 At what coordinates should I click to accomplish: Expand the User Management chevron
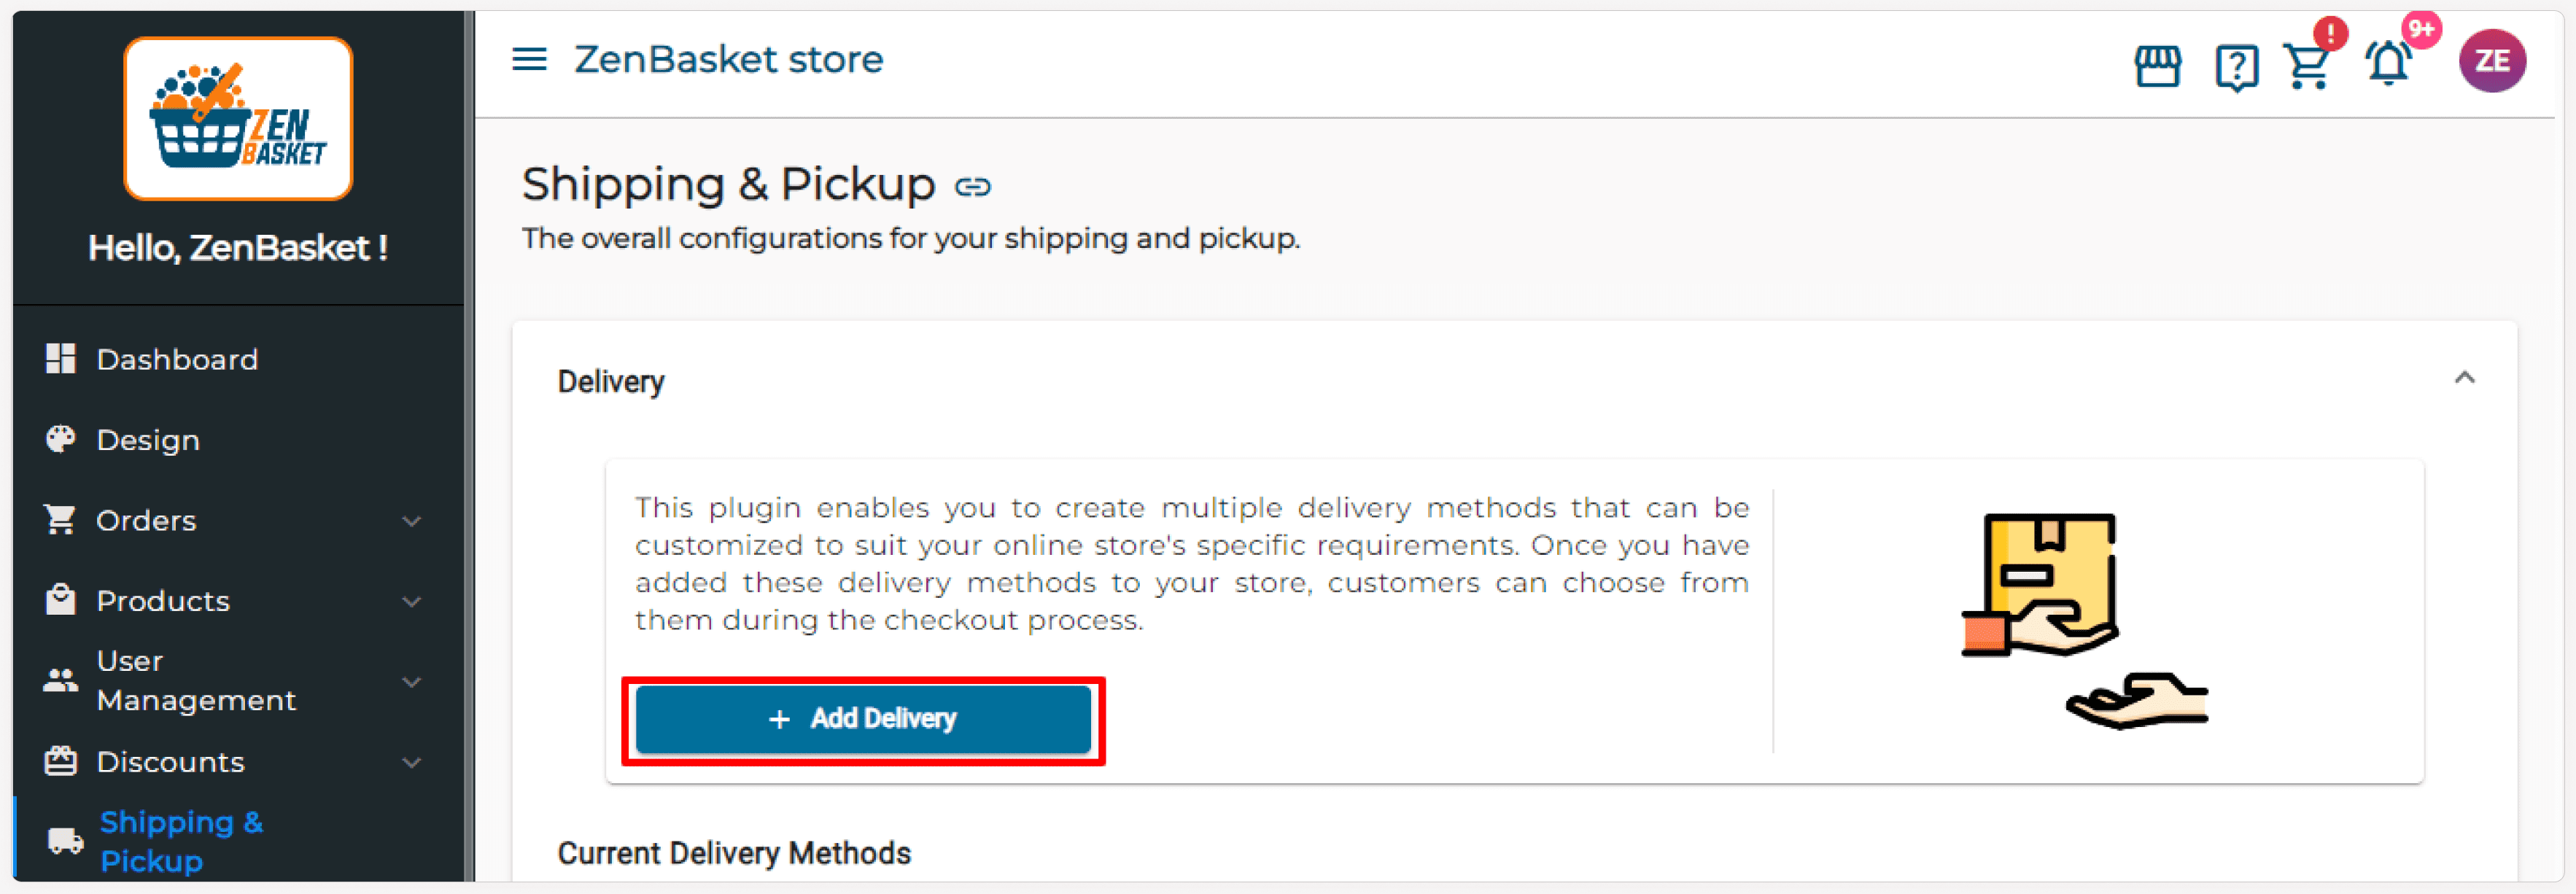(x=411, y=682)
